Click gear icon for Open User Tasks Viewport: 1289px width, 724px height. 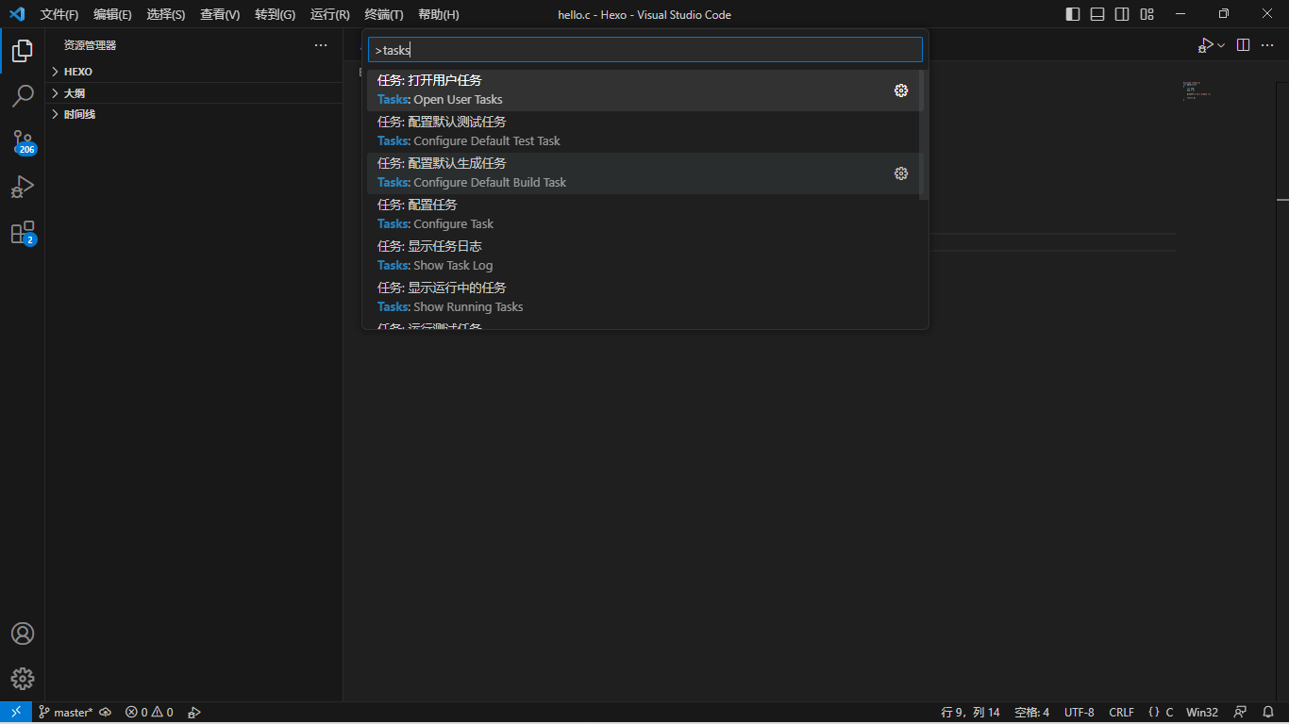pos(900,90)
